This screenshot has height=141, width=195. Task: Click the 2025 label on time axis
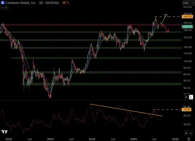(134, 139)
